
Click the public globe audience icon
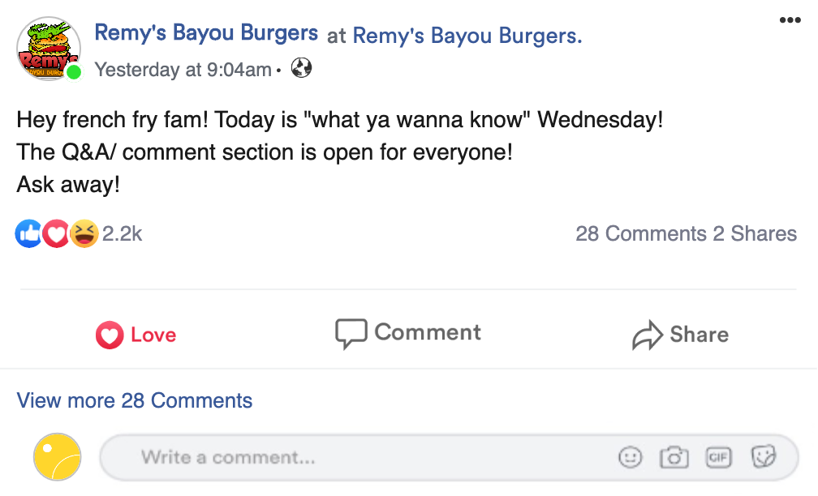[x=300, y=69]
